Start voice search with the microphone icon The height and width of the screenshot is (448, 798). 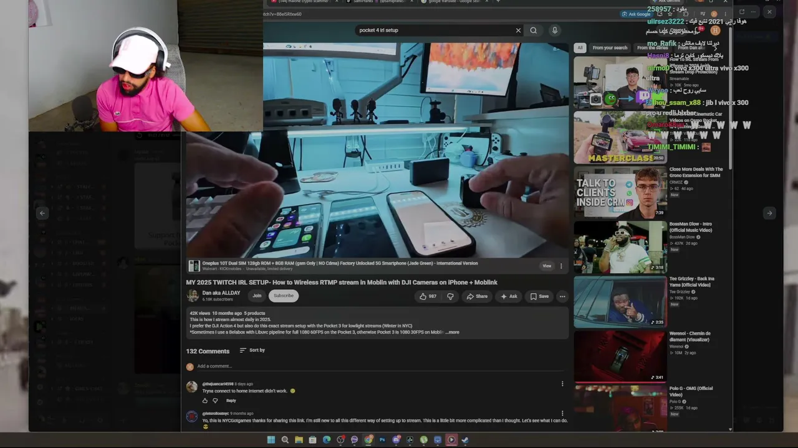(554, 30)
